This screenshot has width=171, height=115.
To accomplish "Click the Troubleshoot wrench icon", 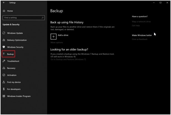I will click(x=4, y=61).
